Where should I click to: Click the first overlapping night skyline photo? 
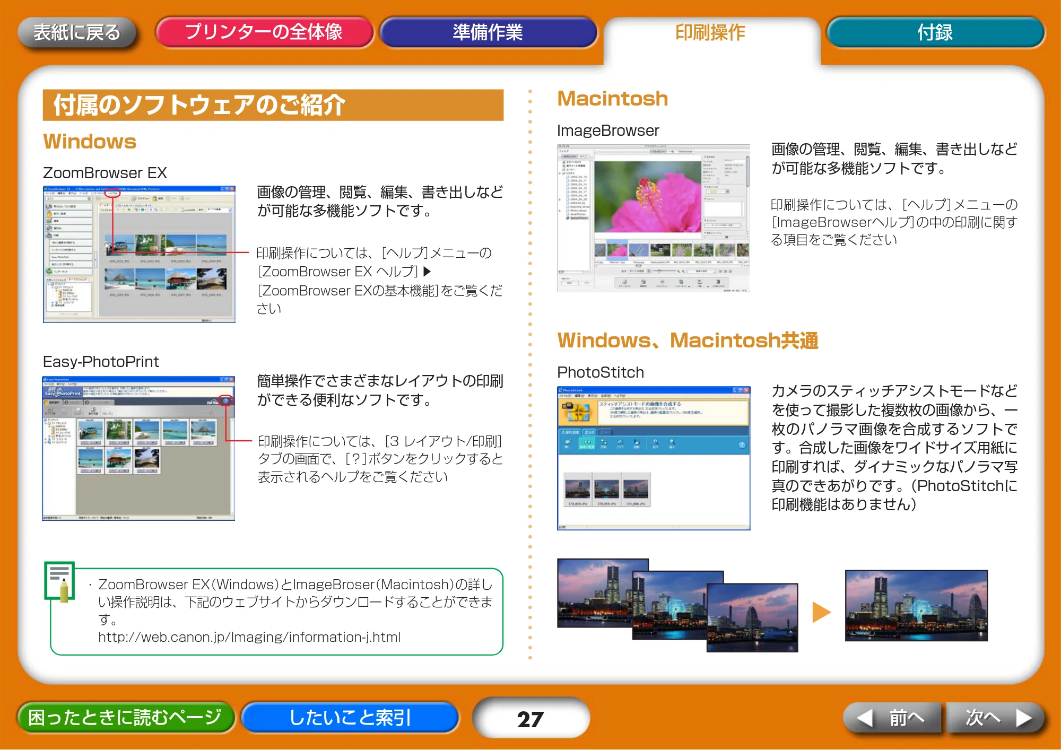coord(595,592)
